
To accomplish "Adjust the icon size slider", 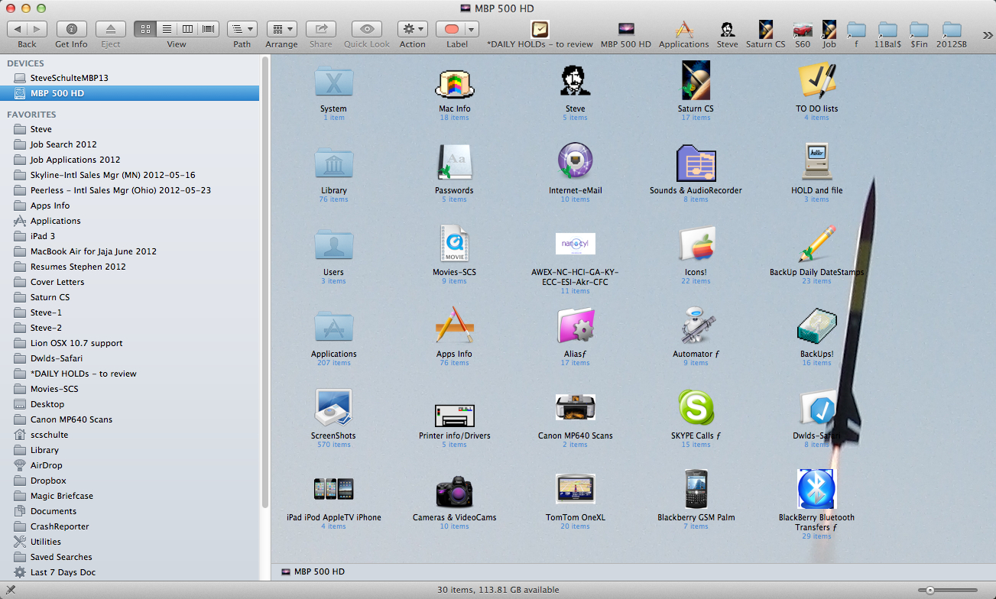I will (x=929, y=590).
